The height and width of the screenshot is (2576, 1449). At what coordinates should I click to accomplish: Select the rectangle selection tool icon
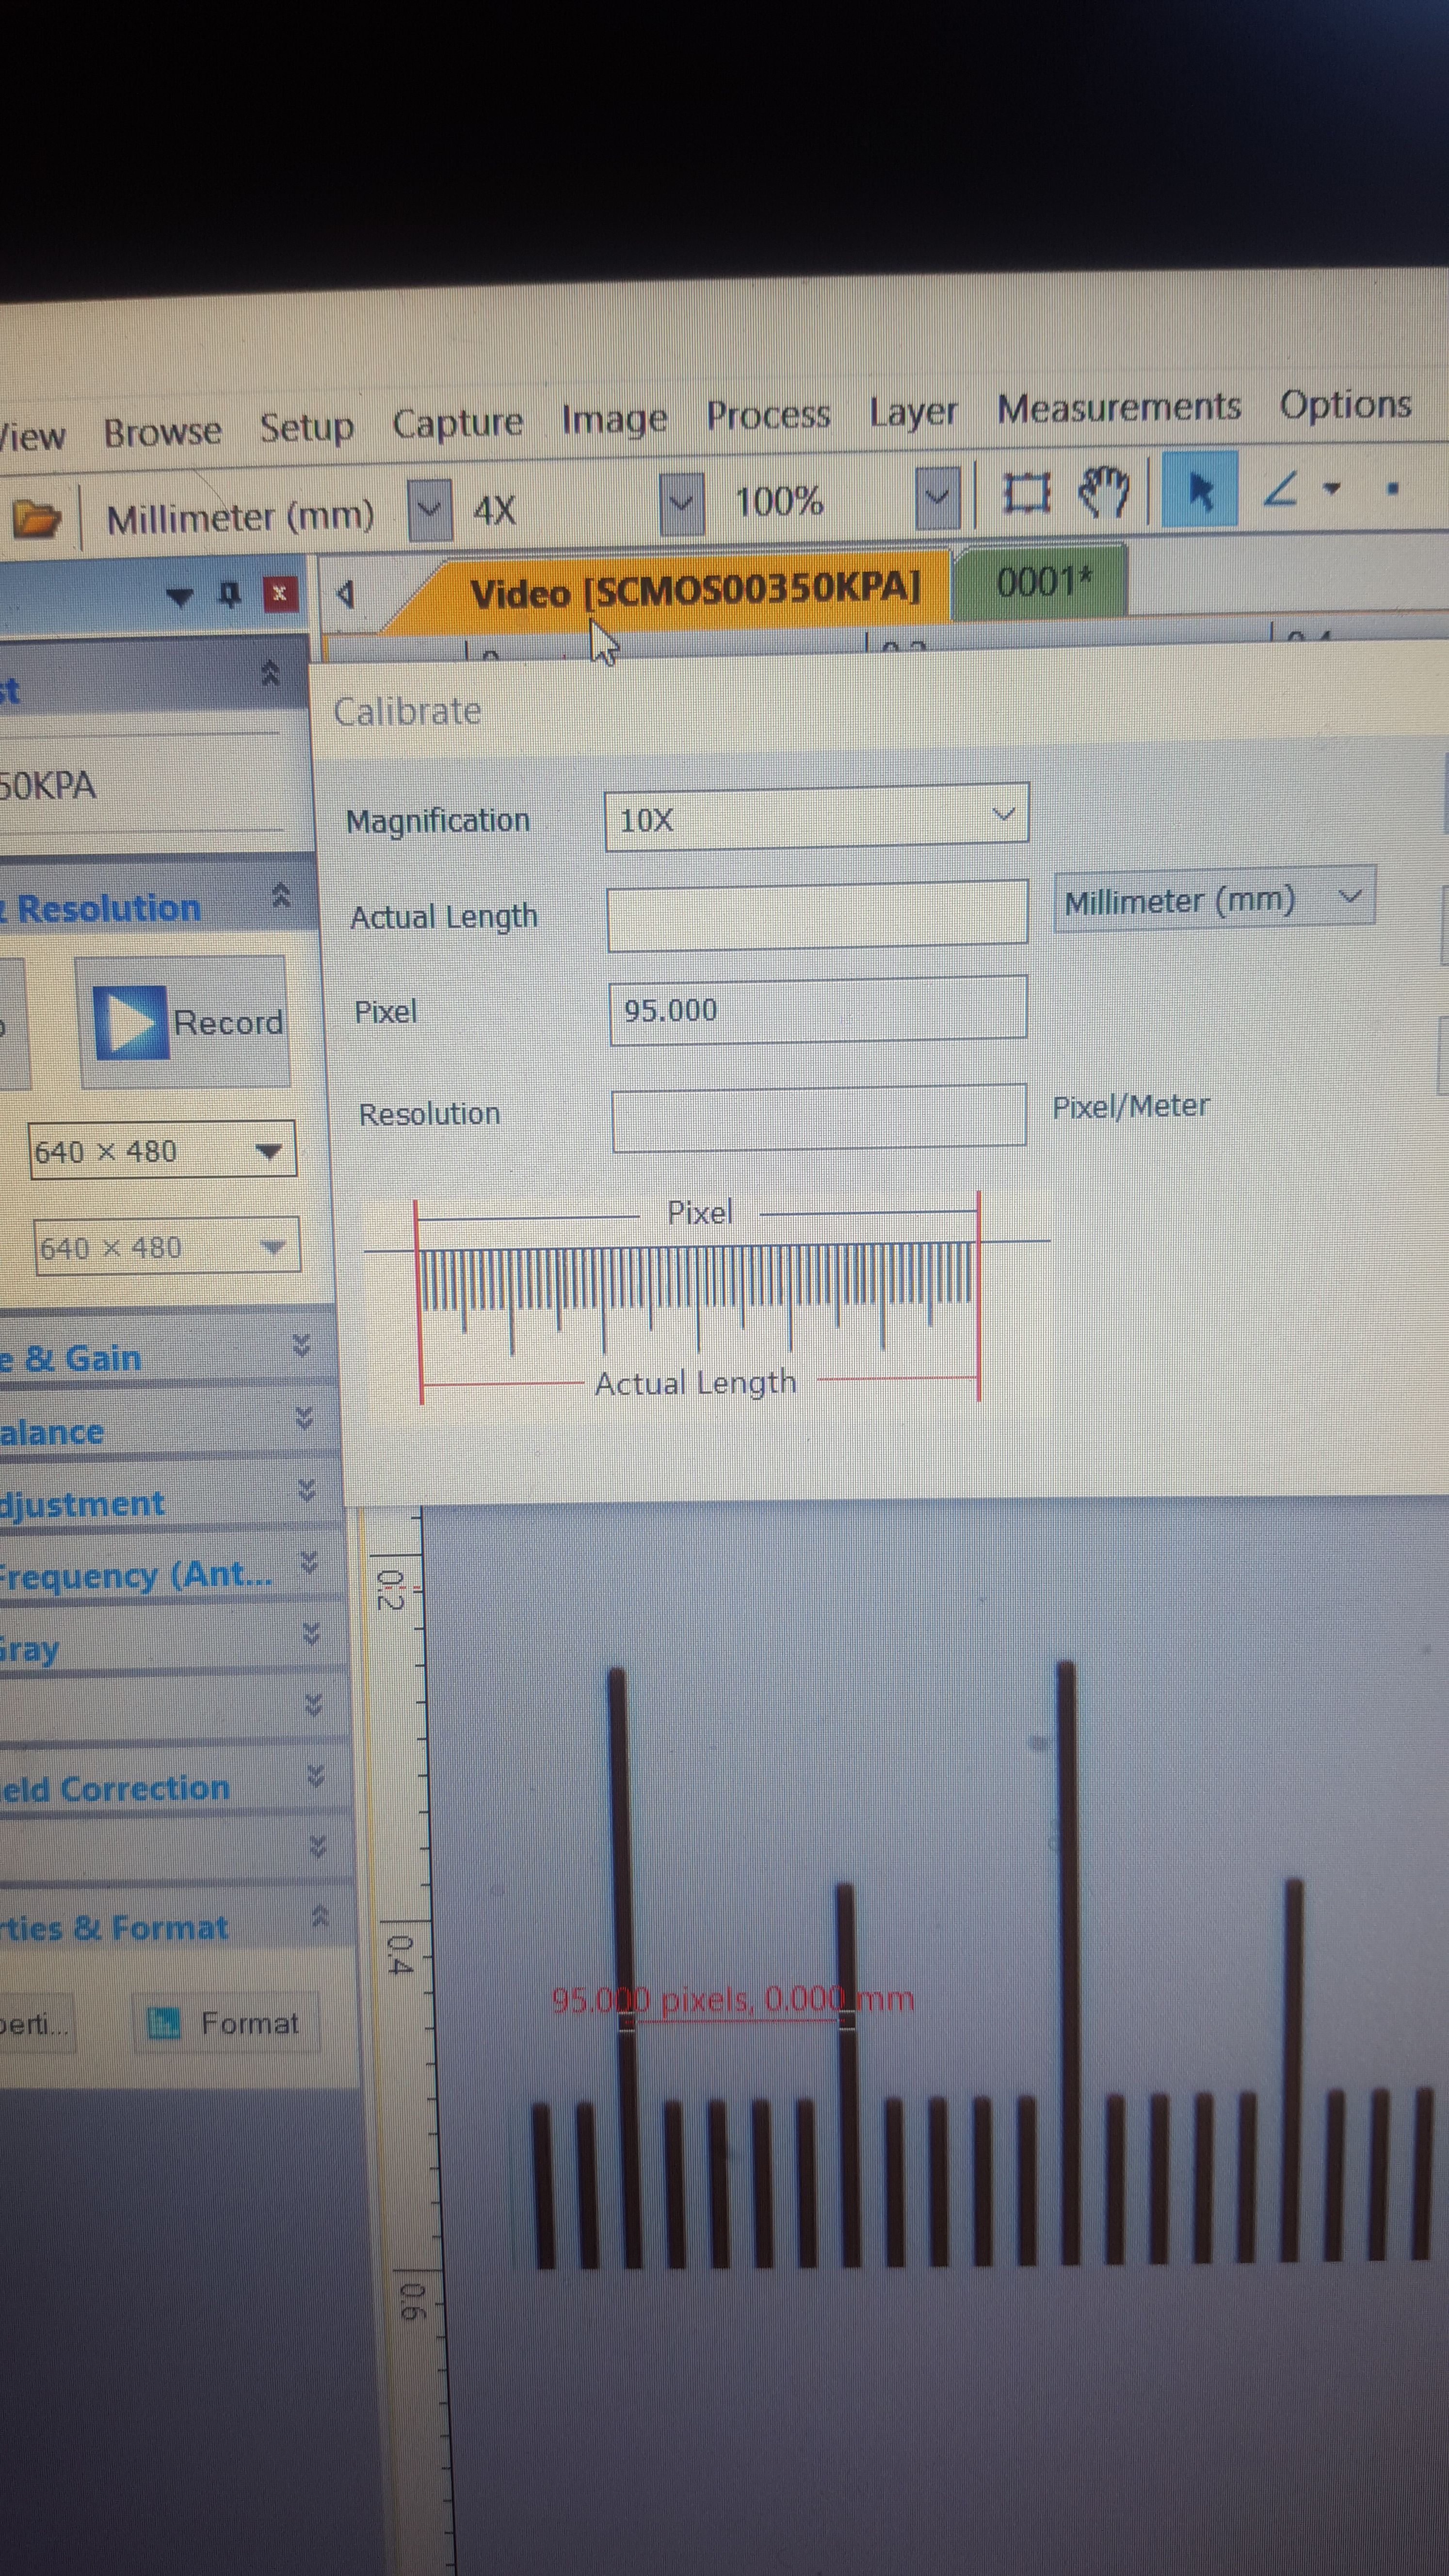1026,493
